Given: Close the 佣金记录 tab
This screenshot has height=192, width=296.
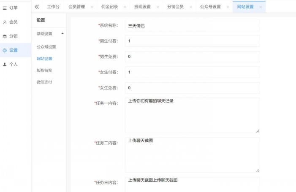Looking at the screenshot, I should coord(125,7).
